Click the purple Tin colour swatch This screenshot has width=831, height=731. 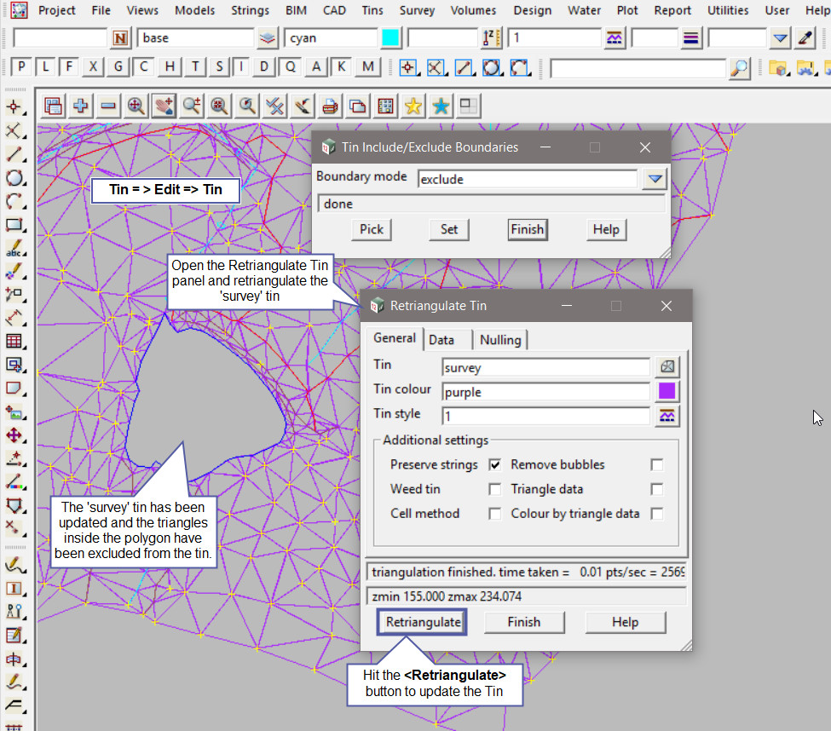point(667,392)
